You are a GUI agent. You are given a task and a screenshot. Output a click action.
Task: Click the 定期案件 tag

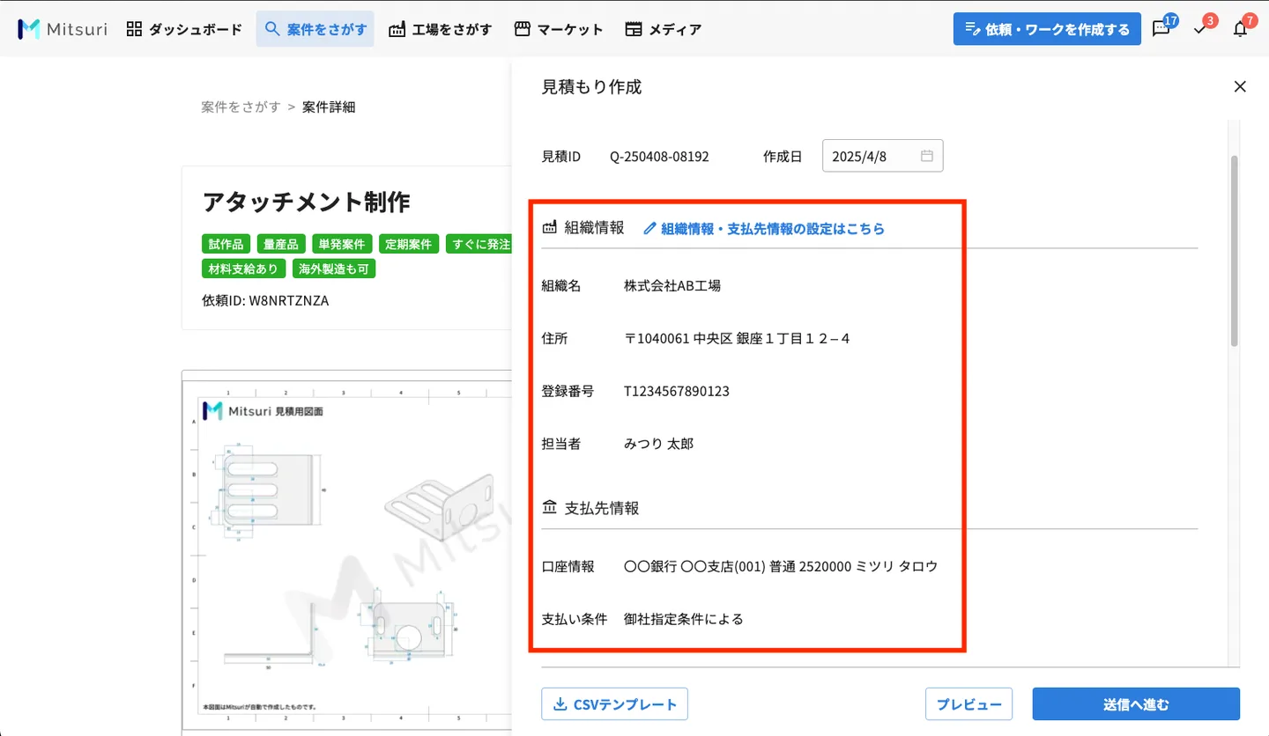tap(410, 244)
